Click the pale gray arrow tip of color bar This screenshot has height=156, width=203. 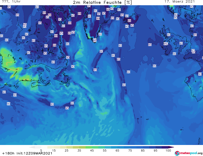coord(32,147)
